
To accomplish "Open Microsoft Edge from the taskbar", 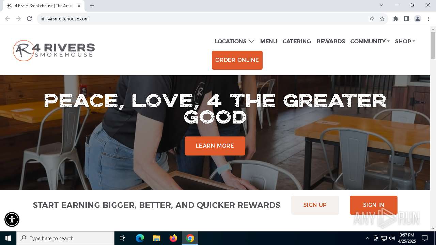I will pyautogui.click(x=140, y=238).
